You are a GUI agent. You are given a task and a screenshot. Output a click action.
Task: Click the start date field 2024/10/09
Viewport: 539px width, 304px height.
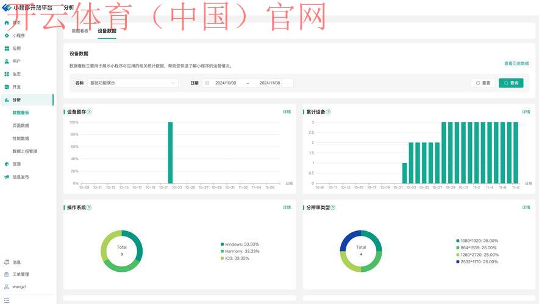click(x=226, y=83)
